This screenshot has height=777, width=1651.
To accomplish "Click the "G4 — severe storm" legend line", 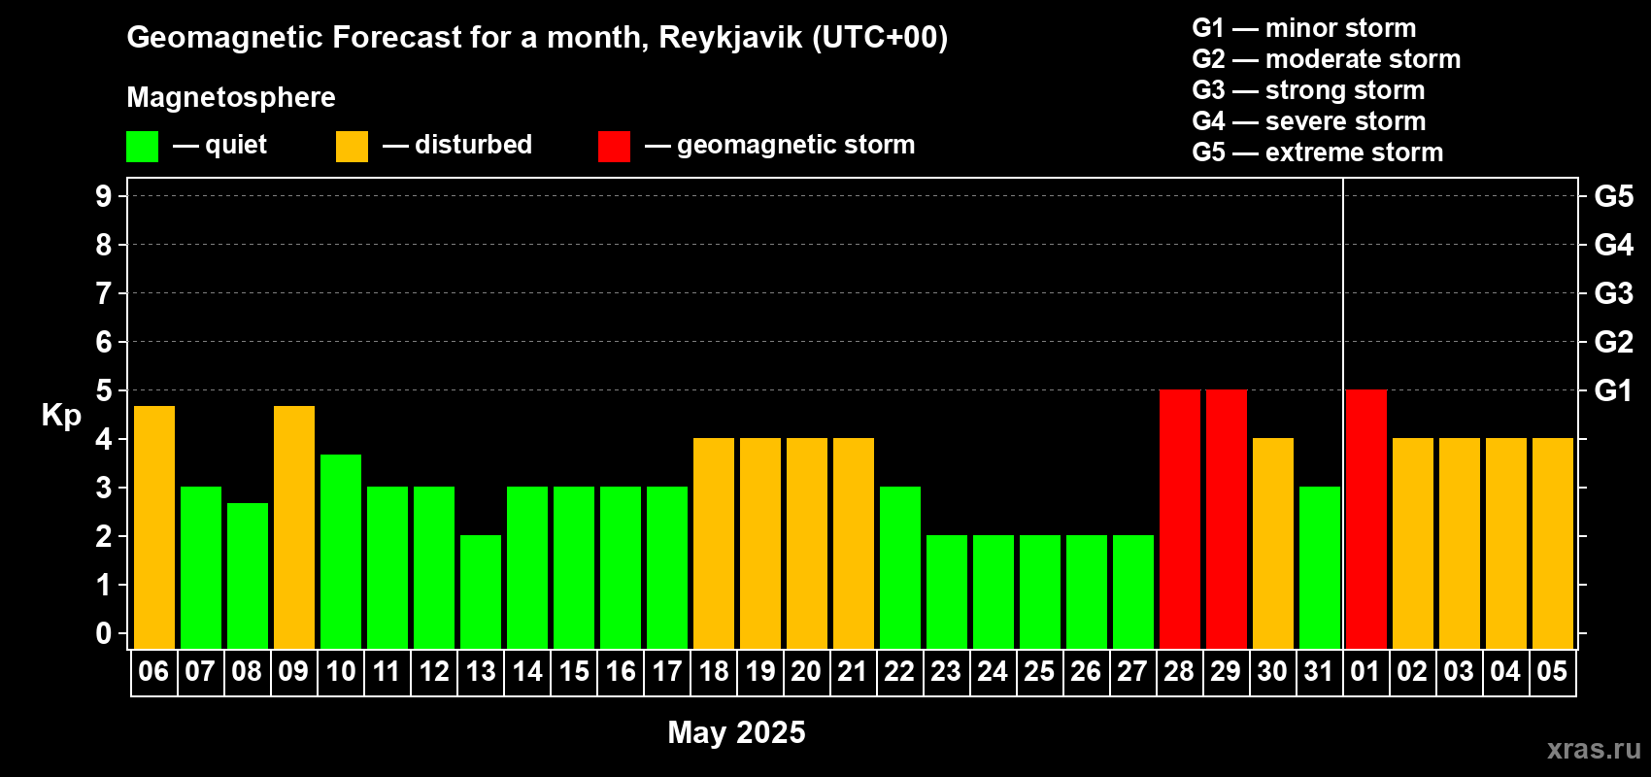I will [1309, 121].
